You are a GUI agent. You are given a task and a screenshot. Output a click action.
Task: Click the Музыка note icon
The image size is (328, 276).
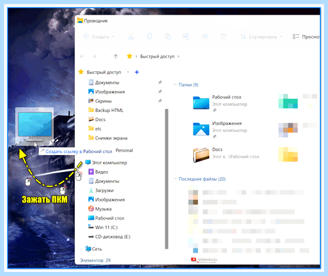click(x=91, y=209)
